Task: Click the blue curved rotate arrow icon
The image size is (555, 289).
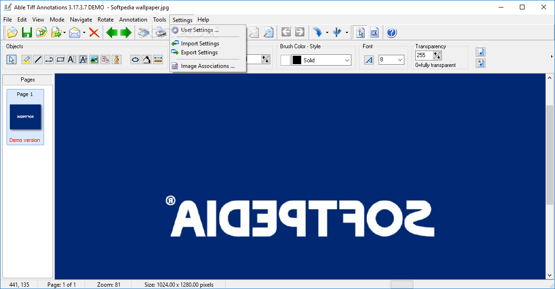Action: [x=318, y=32]
